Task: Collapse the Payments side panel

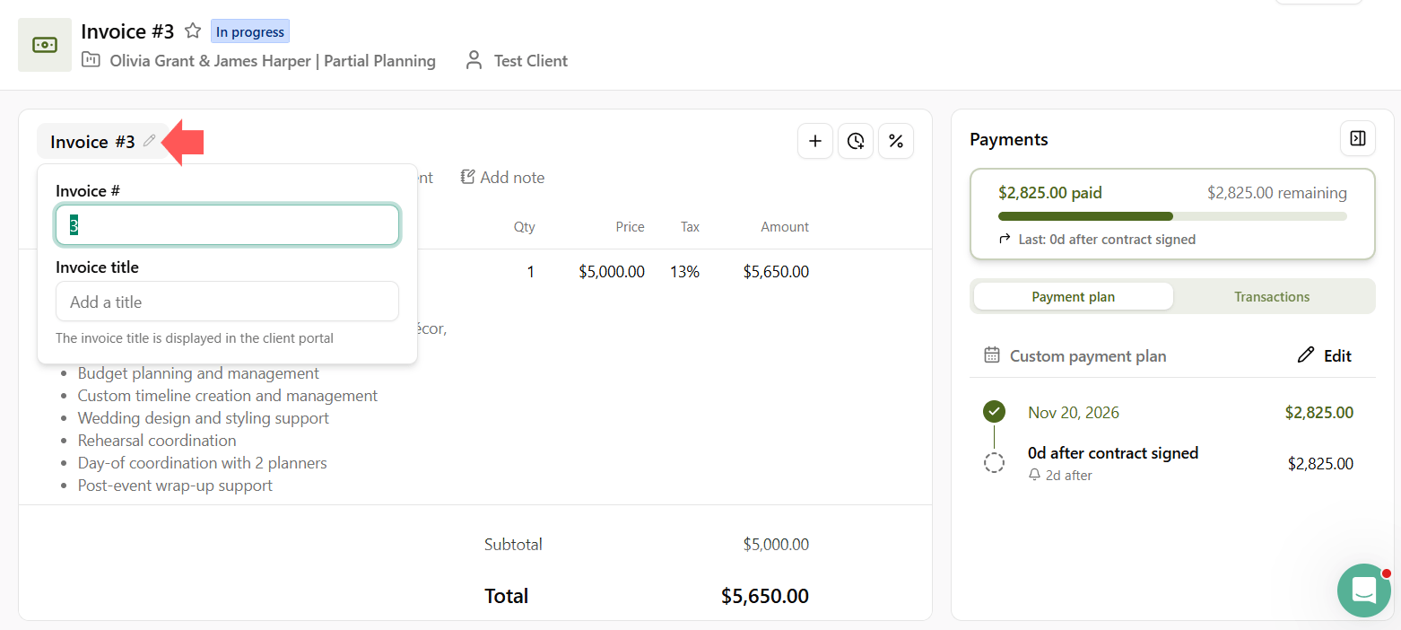Action: tap(1358, 138)
